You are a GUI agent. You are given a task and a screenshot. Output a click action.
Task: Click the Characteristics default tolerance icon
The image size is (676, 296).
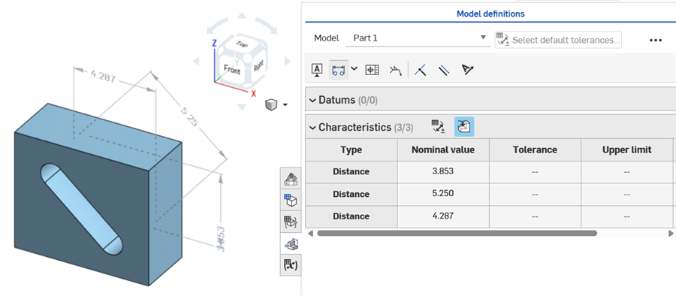439,127
